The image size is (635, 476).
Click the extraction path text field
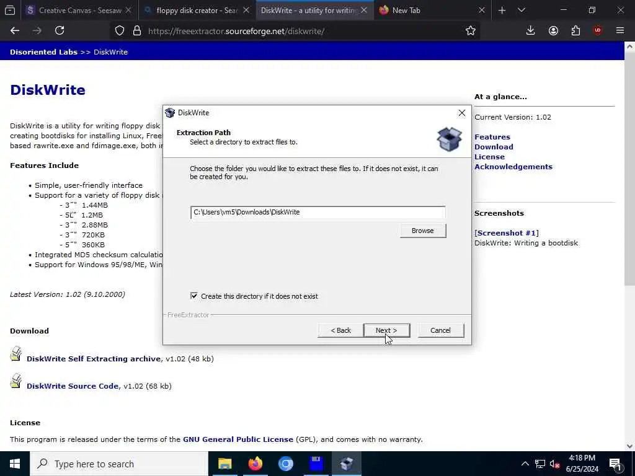(318, 213)
